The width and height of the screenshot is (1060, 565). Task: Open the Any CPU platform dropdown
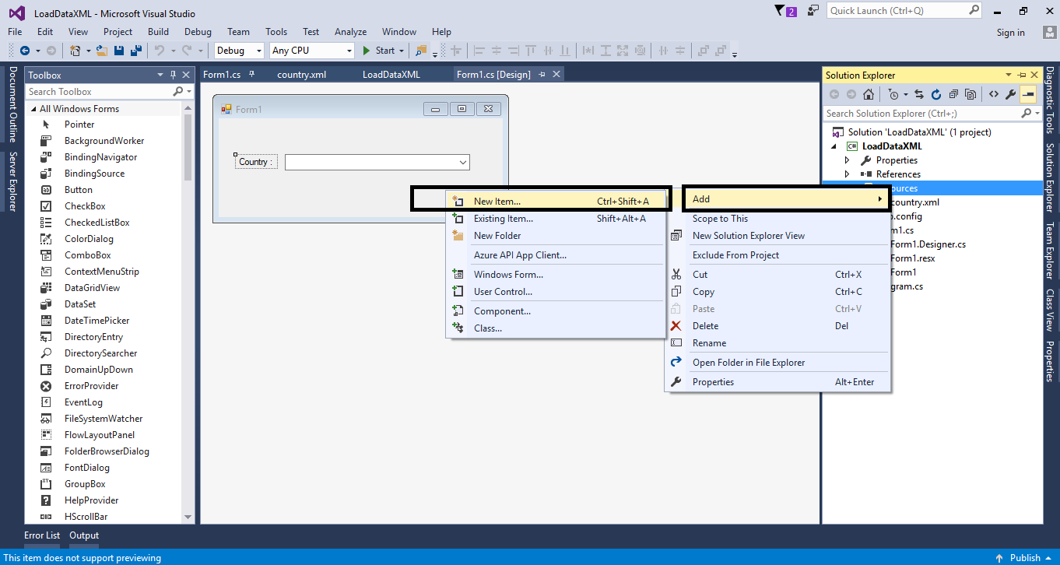[x=349, y=51]
